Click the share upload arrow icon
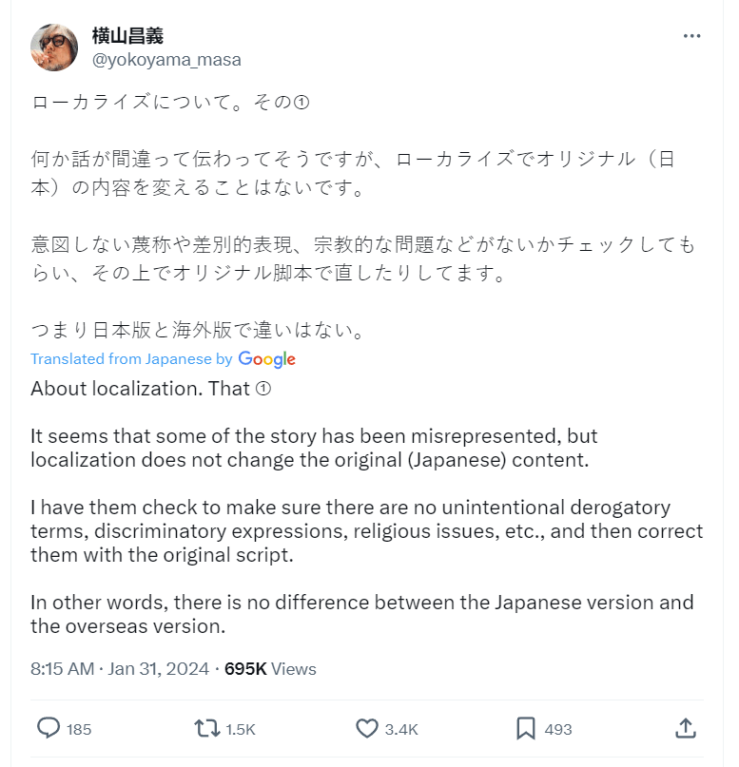739x767 pixels. click(685, 728)
